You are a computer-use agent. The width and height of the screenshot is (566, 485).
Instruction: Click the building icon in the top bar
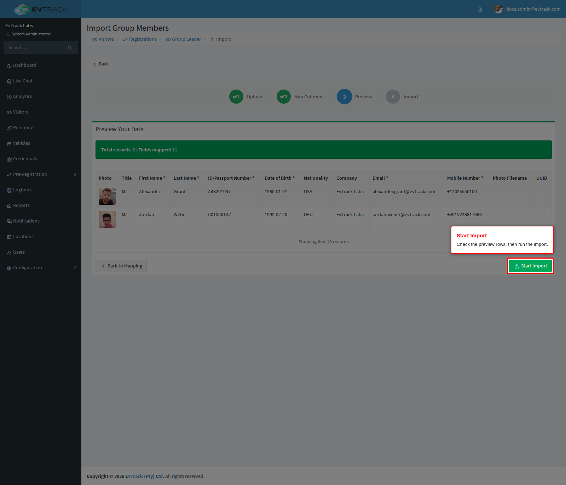pos(480,9)
